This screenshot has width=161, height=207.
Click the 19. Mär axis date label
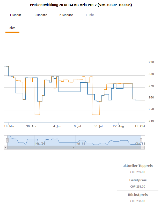(9, 126)
